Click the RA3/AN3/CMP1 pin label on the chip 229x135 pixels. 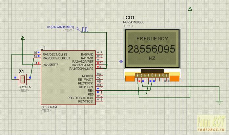83,65
